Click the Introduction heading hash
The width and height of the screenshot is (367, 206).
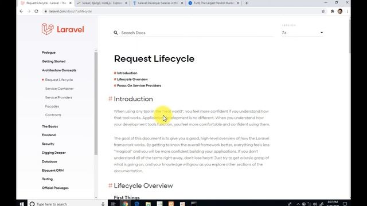tap(110, 99)
